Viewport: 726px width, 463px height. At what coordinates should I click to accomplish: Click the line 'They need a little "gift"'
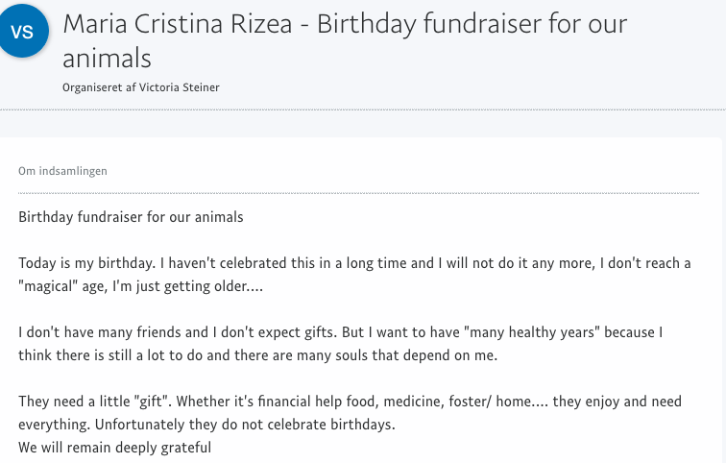pyautogui.click(x=350, y=402)
